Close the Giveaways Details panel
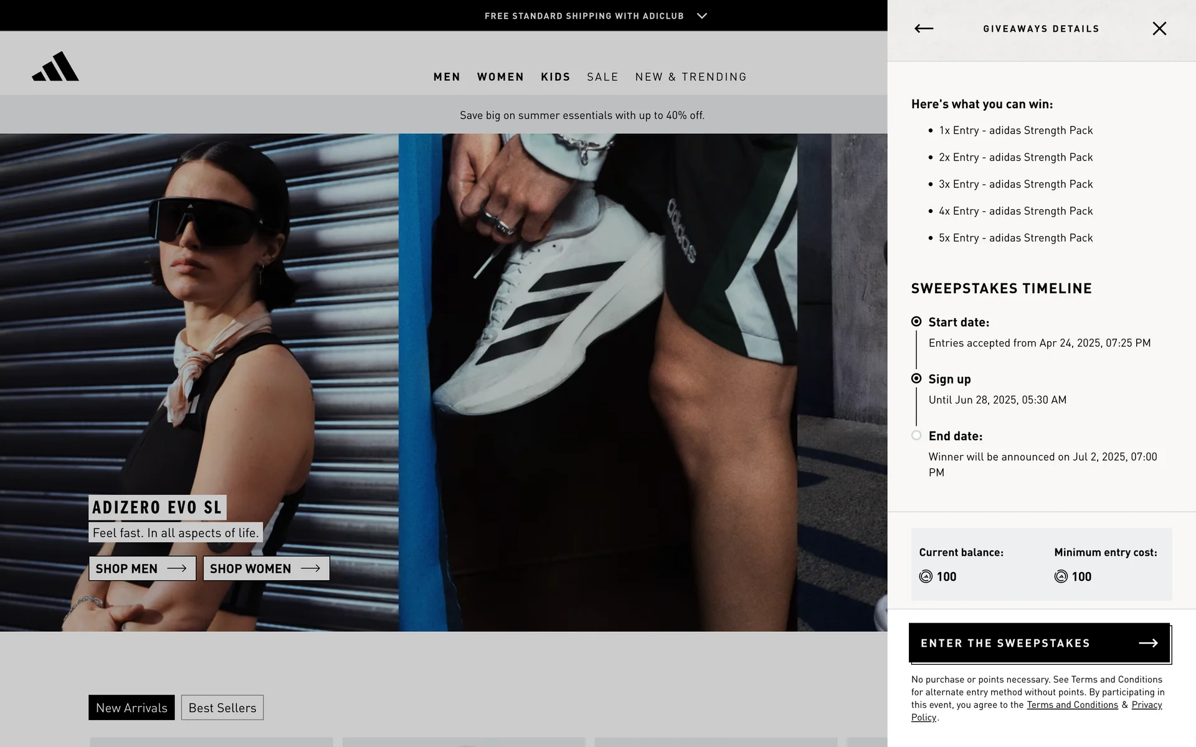Screen dimensions: 1196x747 coord(1159,29)
